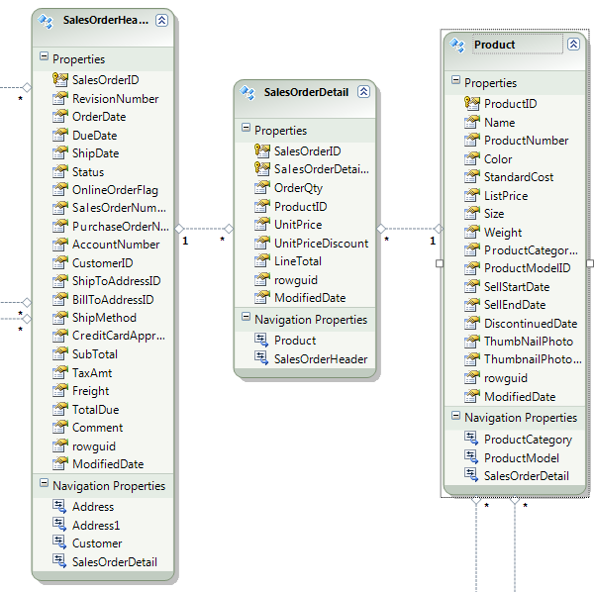Click the association line between SalesOrderHeader and SalesOrderDetail
Image resolution: width=595 pixels, height=592 pixels.
[204, 229]
